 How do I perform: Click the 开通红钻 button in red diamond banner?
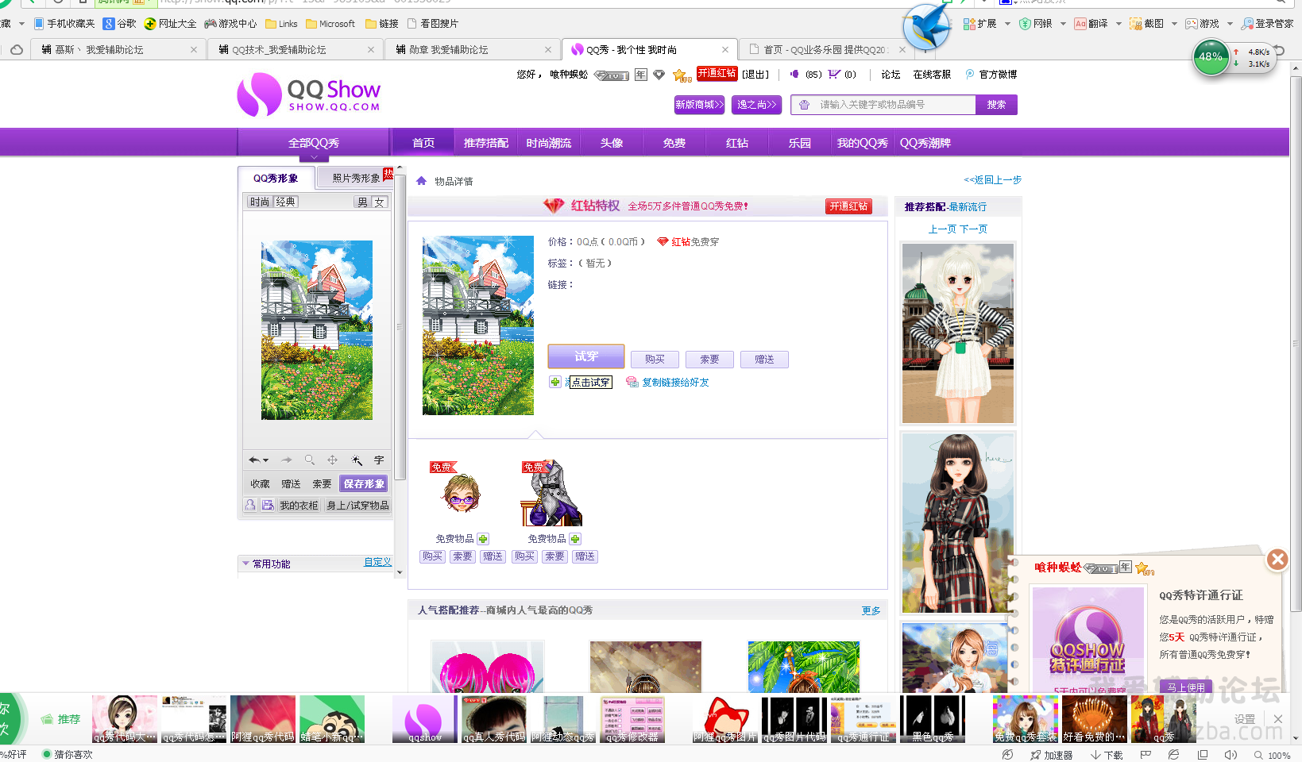click(x=848, y=206)
